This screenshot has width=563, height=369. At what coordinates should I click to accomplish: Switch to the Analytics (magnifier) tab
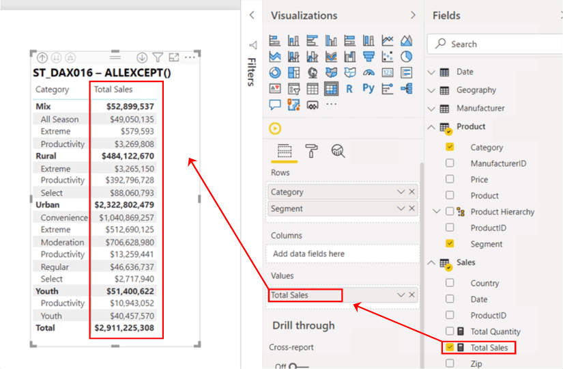pyautogui.click(x=338, y=151)
